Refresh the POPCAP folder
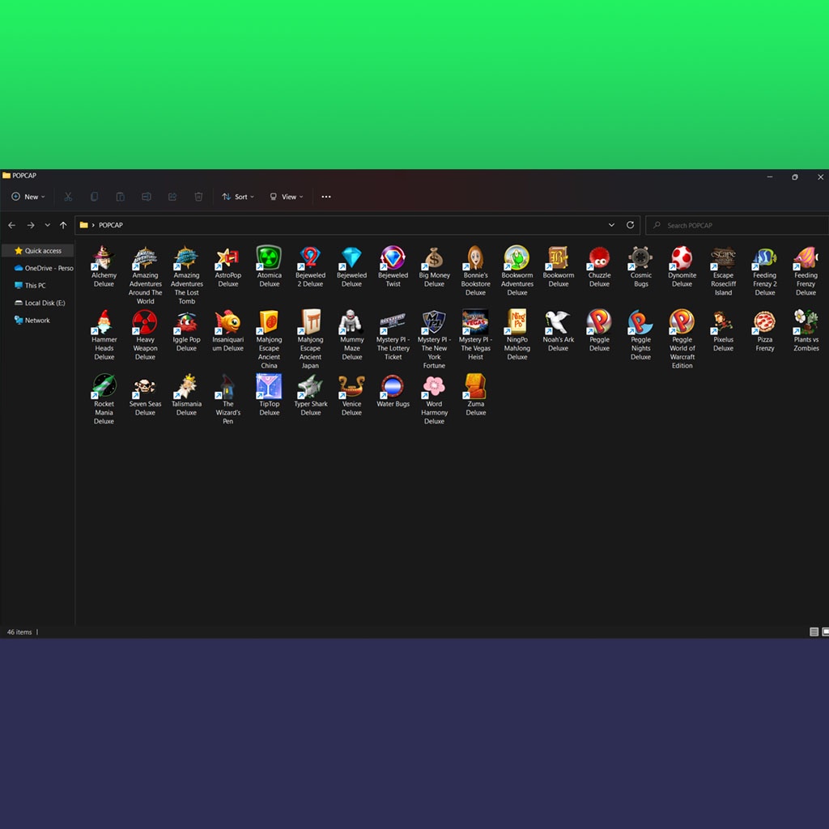This screenshot has height=829, width=829. pos(631,225)
